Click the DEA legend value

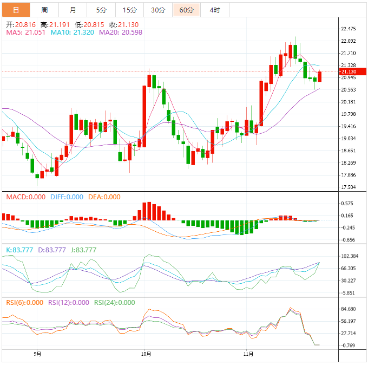(105, 197)
